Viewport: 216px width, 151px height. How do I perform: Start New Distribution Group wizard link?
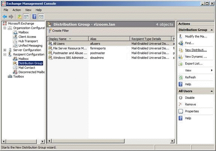[196, 50]
